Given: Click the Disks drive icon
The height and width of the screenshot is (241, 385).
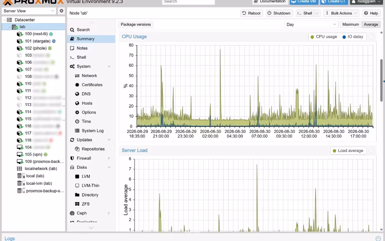Looking at the screenshot, I should click(72, 167).
